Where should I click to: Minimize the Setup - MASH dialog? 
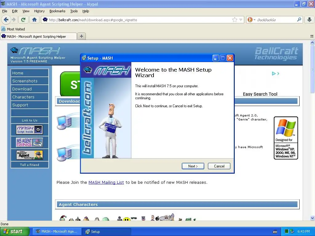216,58
